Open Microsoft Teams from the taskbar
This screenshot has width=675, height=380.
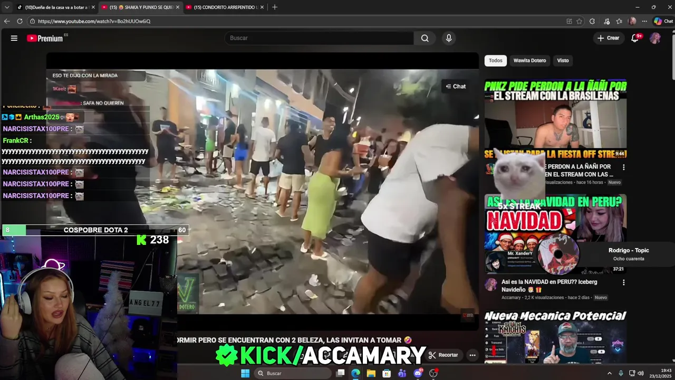(x=402, y=373)
